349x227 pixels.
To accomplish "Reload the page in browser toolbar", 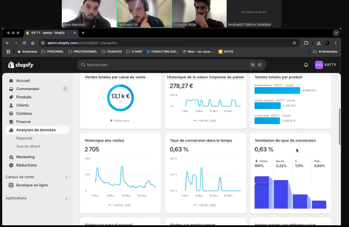I will (x=24, y=43).
